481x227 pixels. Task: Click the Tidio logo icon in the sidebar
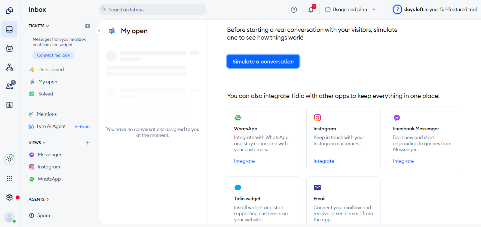coord(9,11)
